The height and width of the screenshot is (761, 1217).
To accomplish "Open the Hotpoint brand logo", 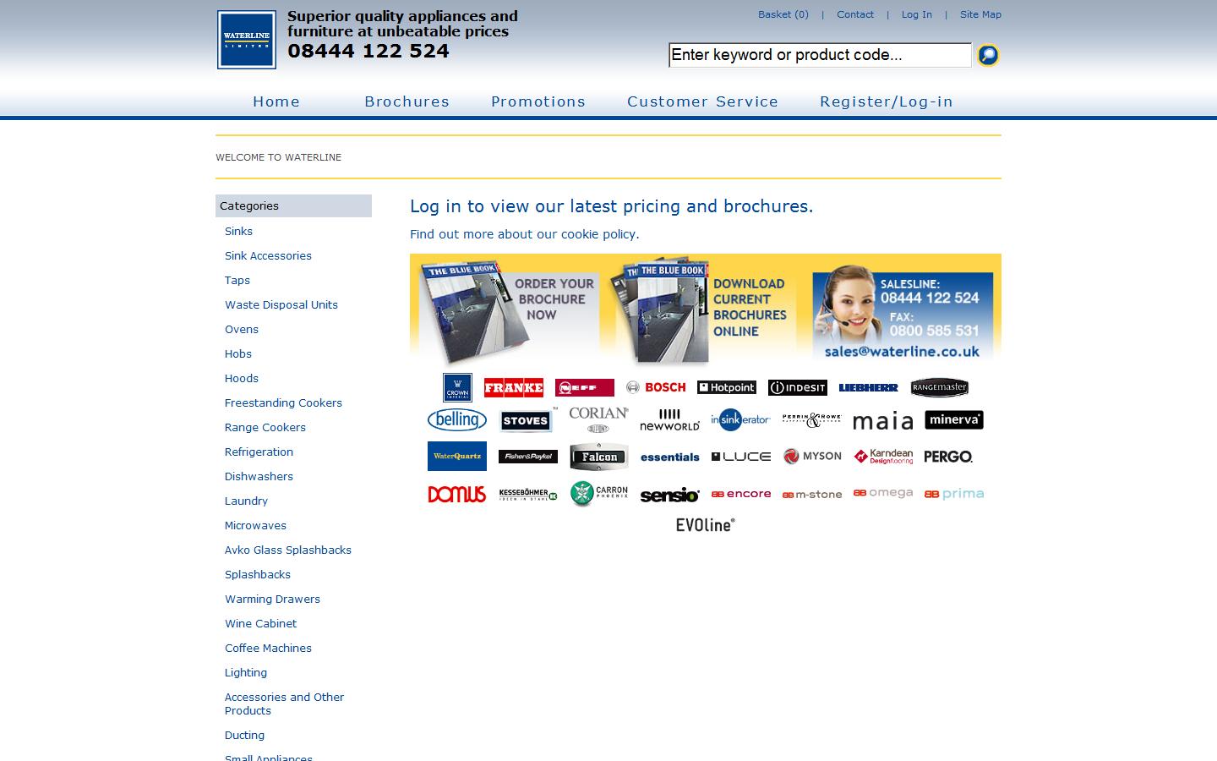I will (726, 386).
